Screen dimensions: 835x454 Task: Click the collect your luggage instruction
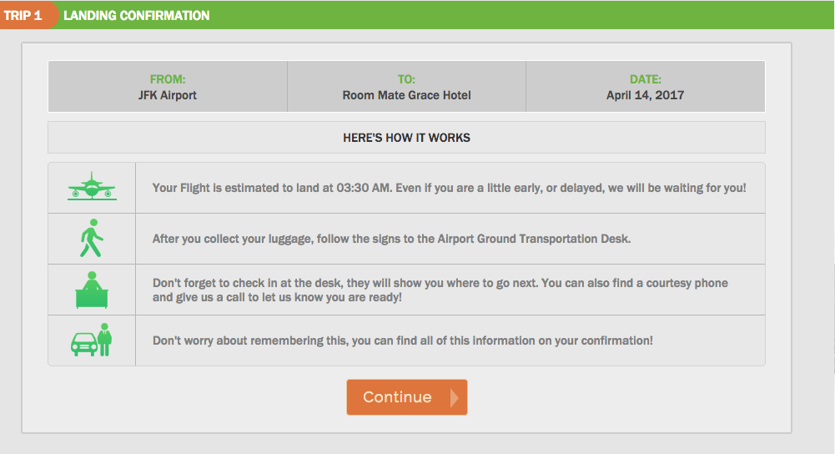[391, 239]
